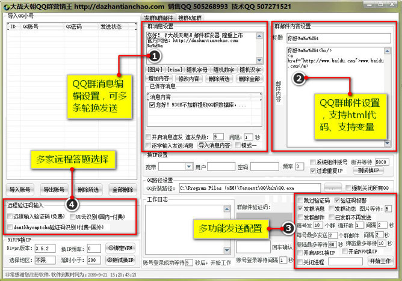The width and height of the screenshot is (402, 281).
Task: Enable 系统组件拨号 checkbox
Action: [x=312, y=162]
